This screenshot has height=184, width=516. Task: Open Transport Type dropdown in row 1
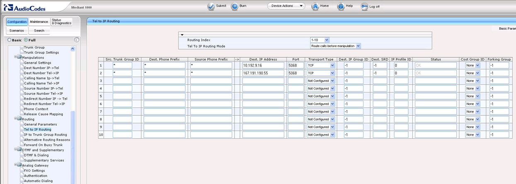click(x=321, y=65)
